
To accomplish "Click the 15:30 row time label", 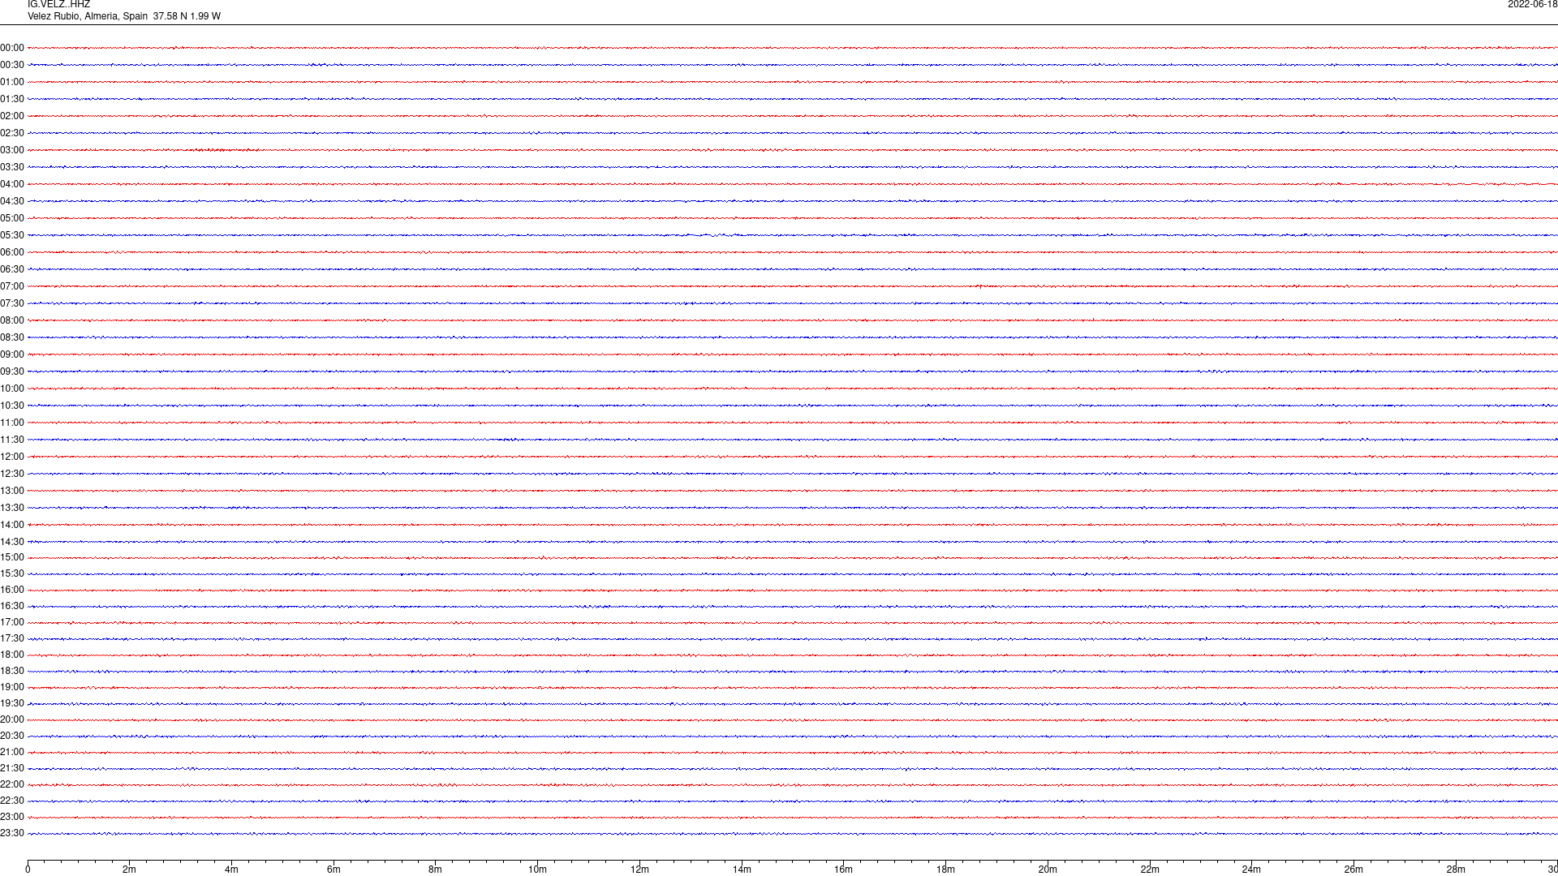I will [12, 573].
